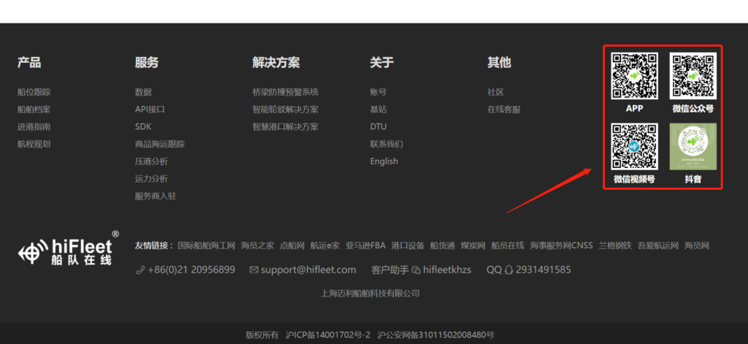The image size is (748, 344).
Task: Click the APP QR code
Action: coord(635,76)
